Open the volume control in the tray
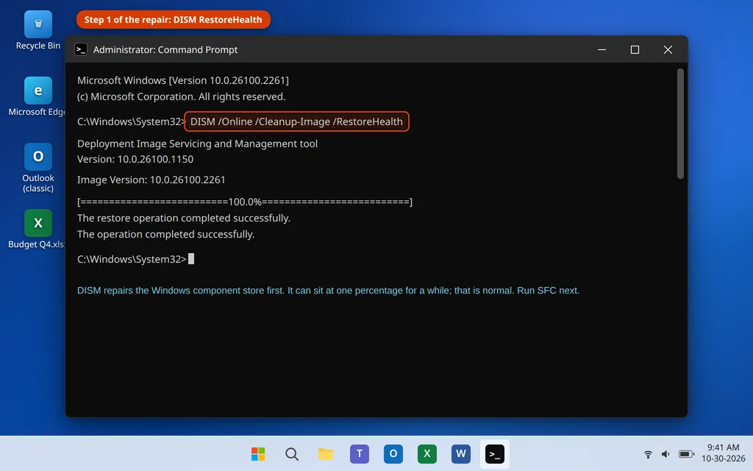 click(665, 453)
